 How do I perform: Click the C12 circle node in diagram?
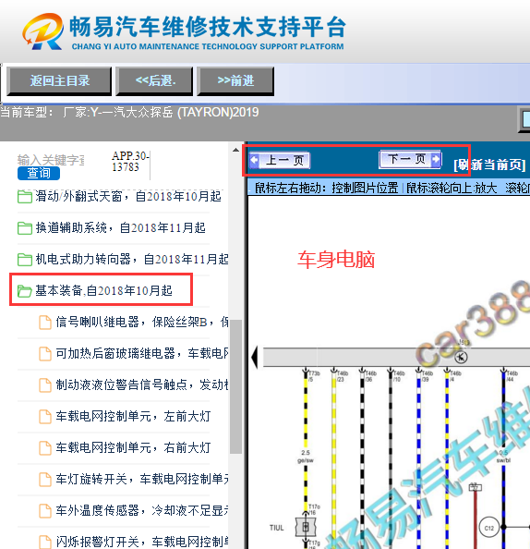(489, 528)
